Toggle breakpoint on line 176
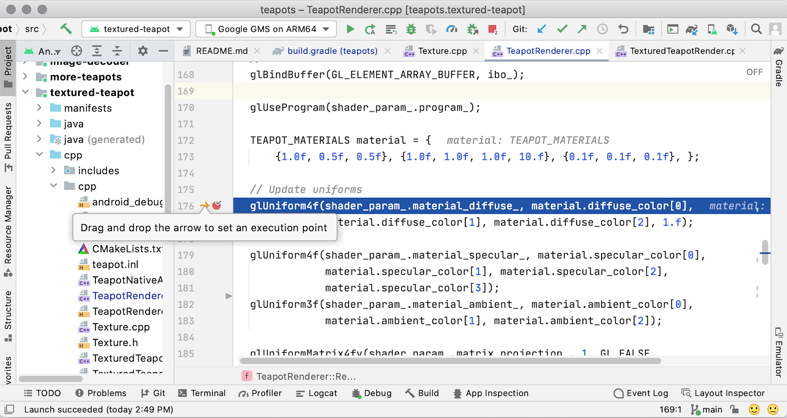The height and width of the screenshot is (418, 787). pos(216,206)
